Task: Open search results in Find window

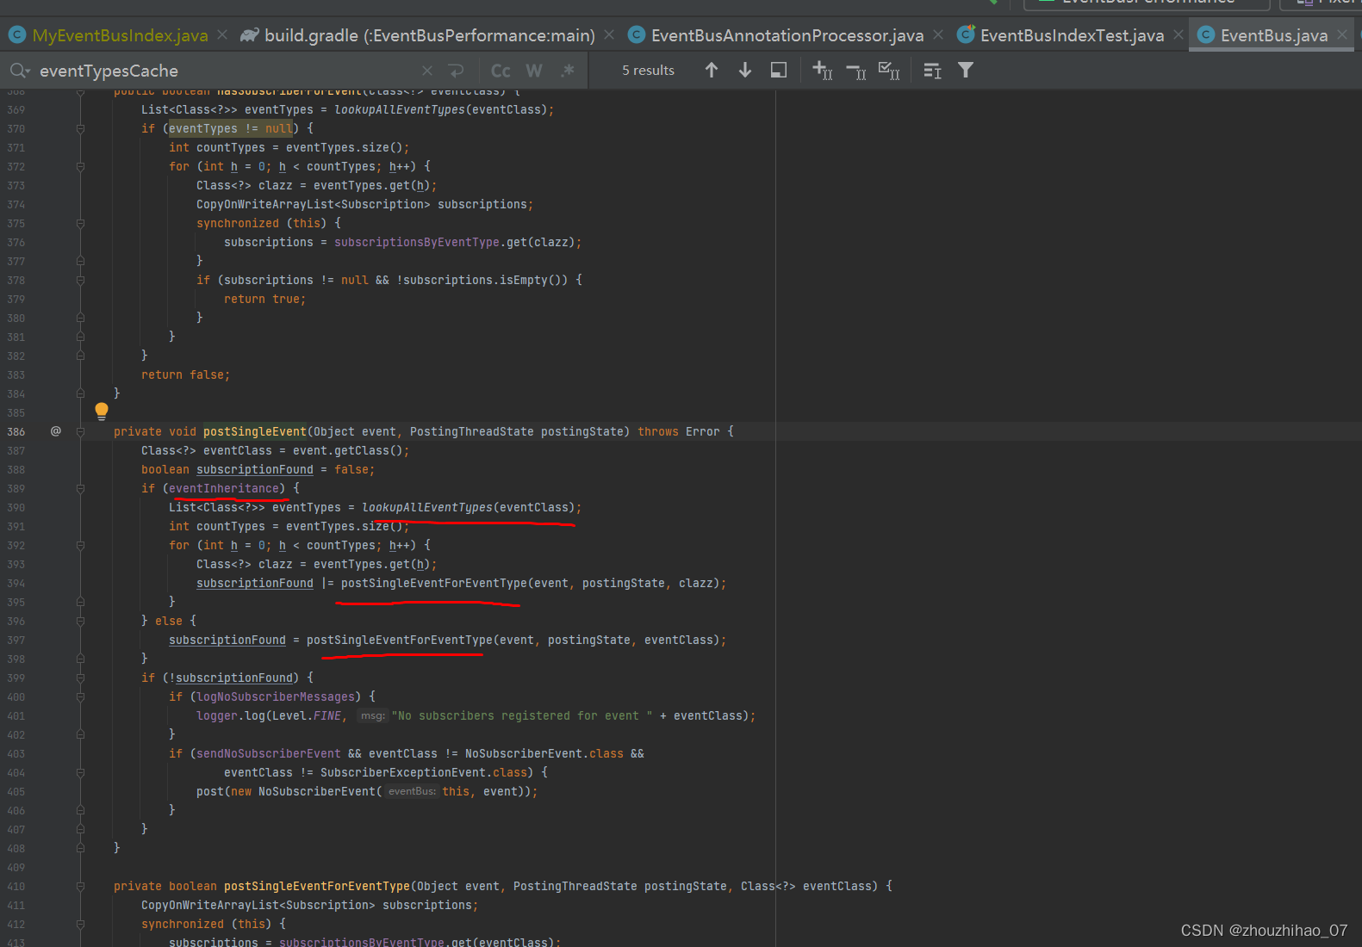Action: pos(779,70)
